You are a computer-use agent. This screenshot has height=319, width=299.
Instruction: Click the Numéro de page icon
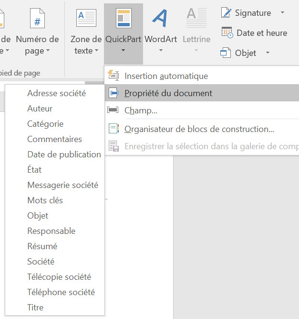coord(37,18)
